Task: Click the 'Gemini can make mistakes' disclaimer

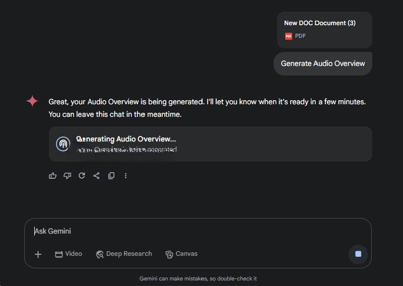Action: [198, 278]
